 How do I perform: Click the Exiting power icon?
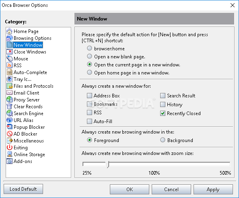[x=9, y=148]
